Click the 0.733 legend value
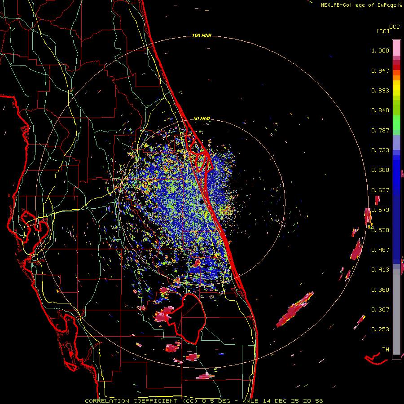Image resolution: width=404 pixels, height=404 pixels. [380, 150]
